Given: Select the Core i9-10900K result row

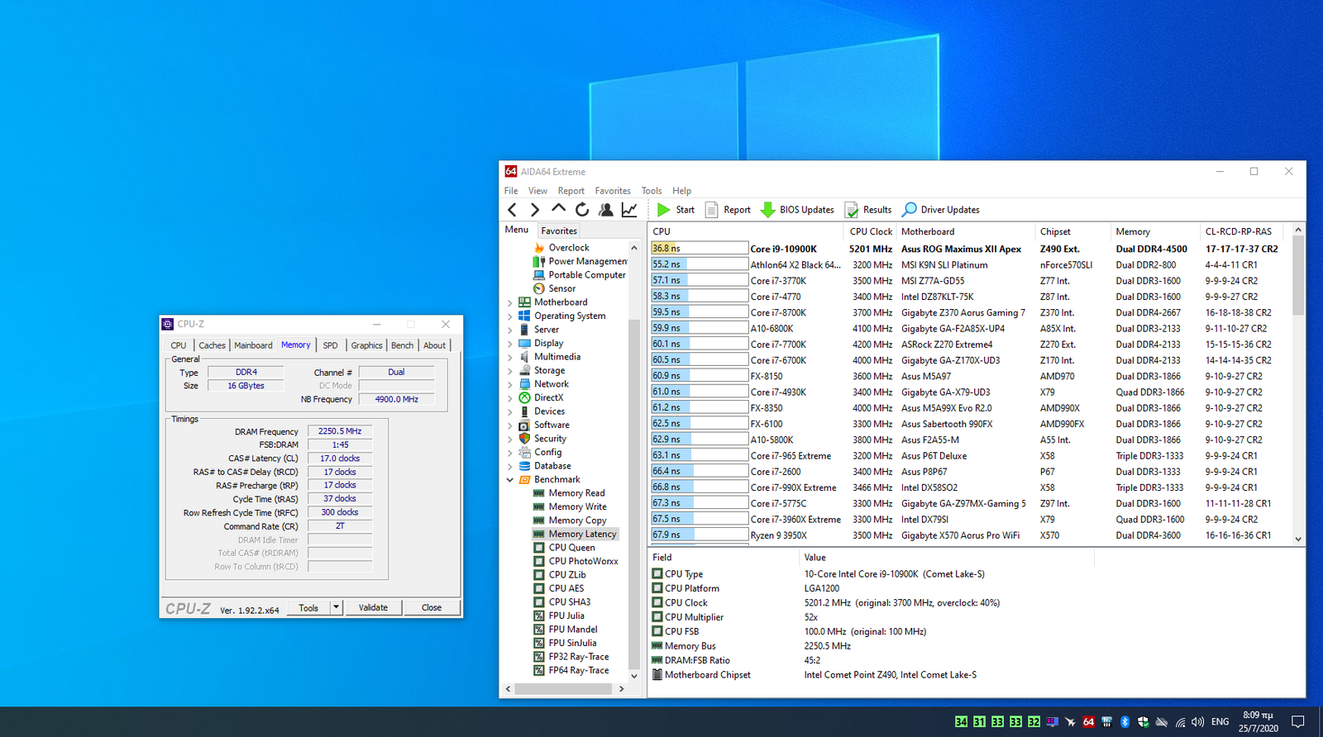Looking at the screenshot, I should [969, 249].
